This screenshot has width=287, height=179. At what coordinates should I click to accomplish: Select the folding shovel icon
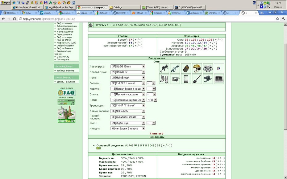point(197,79)
